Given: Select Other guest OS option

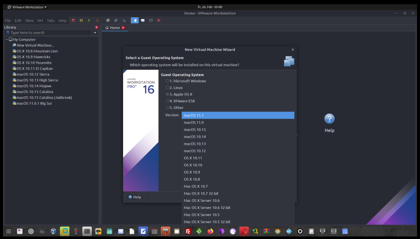Looking at the screenshot, I should tap(175, 108).
